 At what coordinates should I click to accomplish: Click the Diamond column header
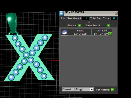pyautogui.click(x=102, y=30)
